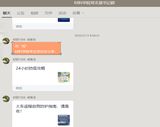
Task: Open the 公告 tab
Action: tap(21, 13)
